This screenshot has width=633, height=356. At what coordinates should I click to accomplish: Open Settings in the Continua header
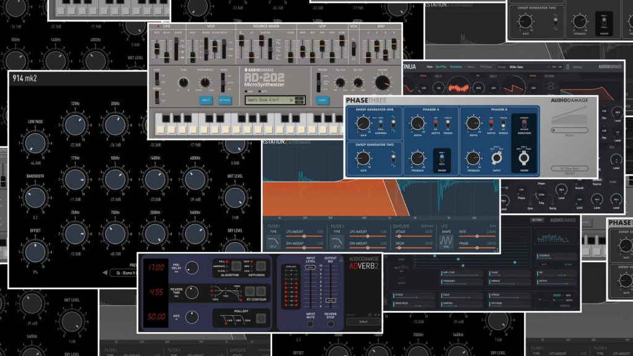[577, 67]
